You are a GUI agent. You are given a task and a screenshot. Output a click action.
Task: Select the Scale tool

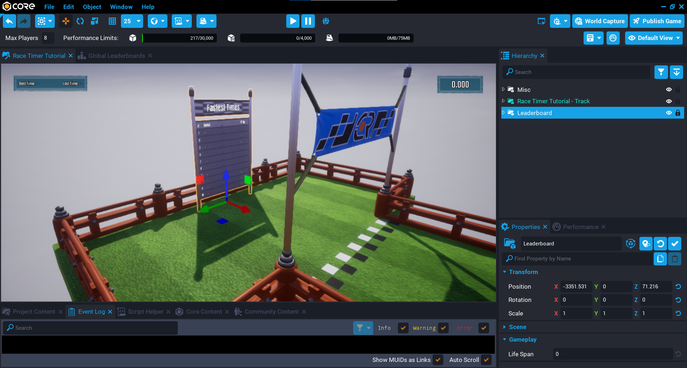[x=94, y=21]
